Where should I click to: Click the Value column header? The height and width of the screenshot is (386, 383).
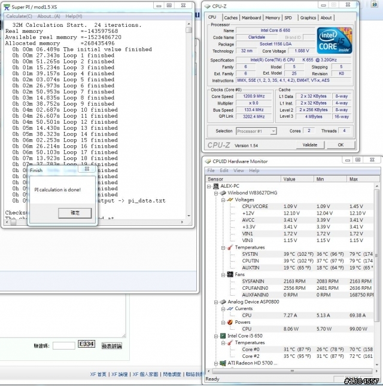click(x=297, y=179)
